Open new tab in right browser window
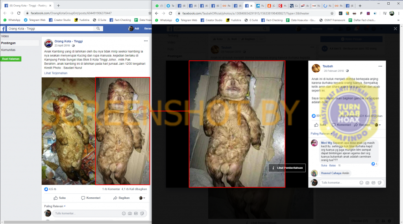 click(x=360, y=5)
